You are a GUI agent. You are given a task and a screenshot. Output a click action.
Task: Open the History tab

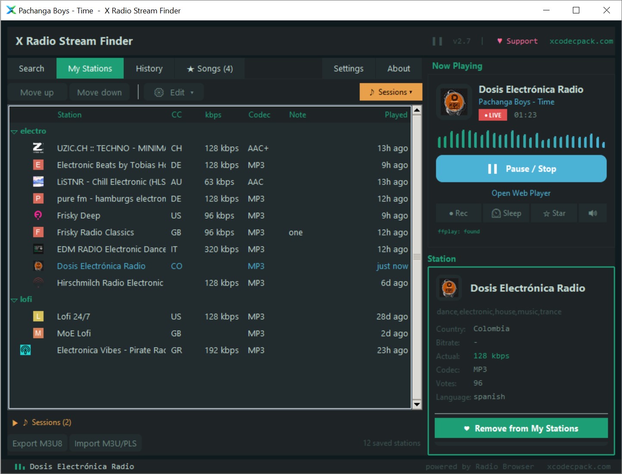click(149, 69)
